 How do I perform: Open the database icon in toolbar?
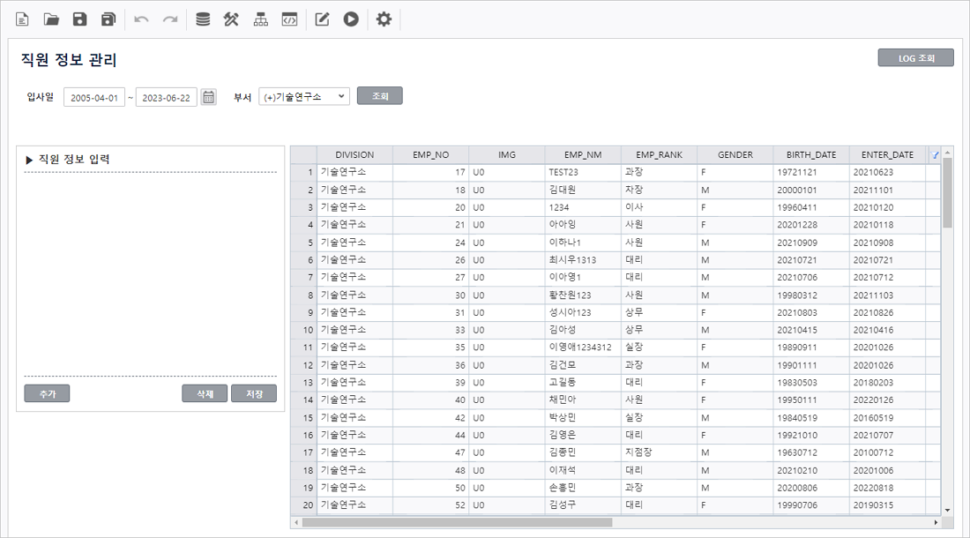pyautogui.click(x=203, y=19)
